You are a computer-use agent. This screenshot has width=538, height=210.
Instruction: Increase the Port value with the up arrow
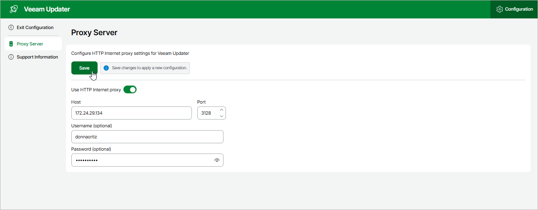(x=221, y=110)
